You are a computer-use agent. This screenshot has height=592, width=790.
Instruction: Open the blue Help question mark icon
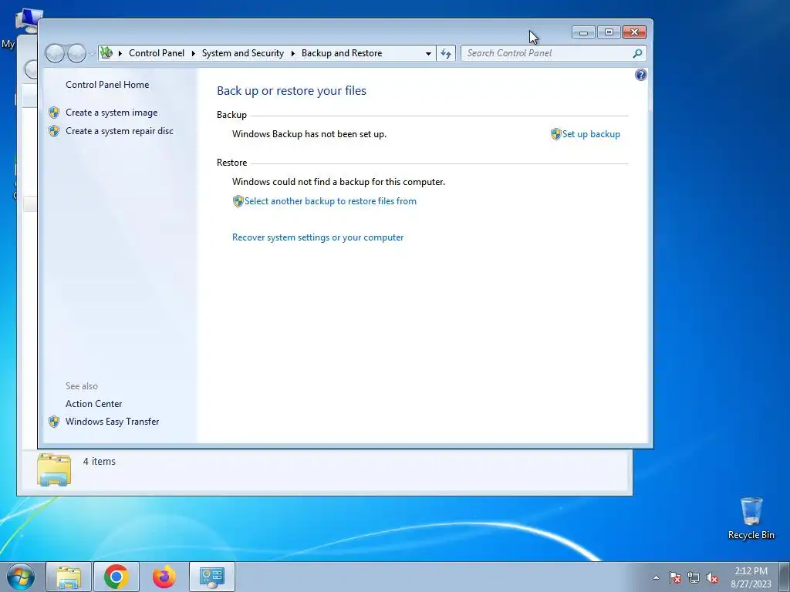640,75
